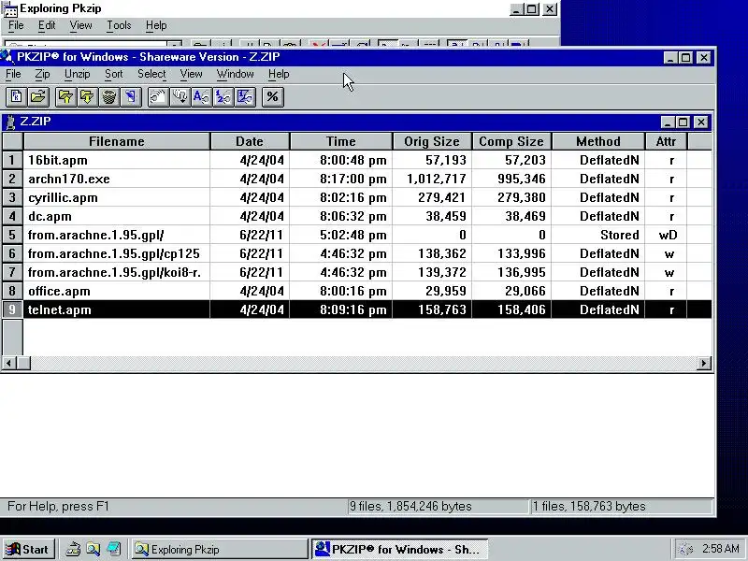Open Tools menu in Exploring Pkzip window
Viewport: 748px width, 561px height.
point(119,25)
